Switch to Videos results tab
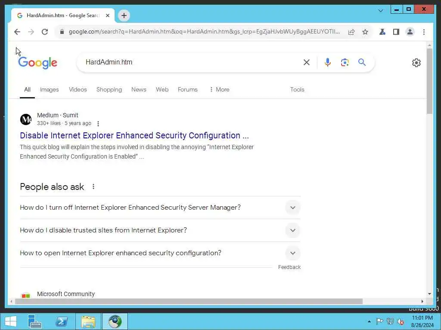 pos(78,89)
